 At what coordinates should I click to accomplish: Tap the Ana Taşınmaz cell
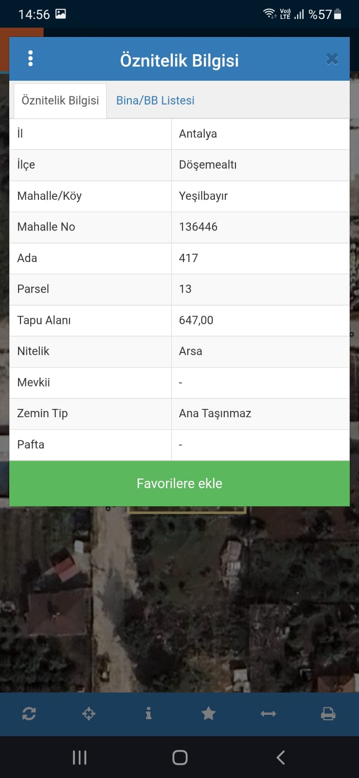(260, 414)
